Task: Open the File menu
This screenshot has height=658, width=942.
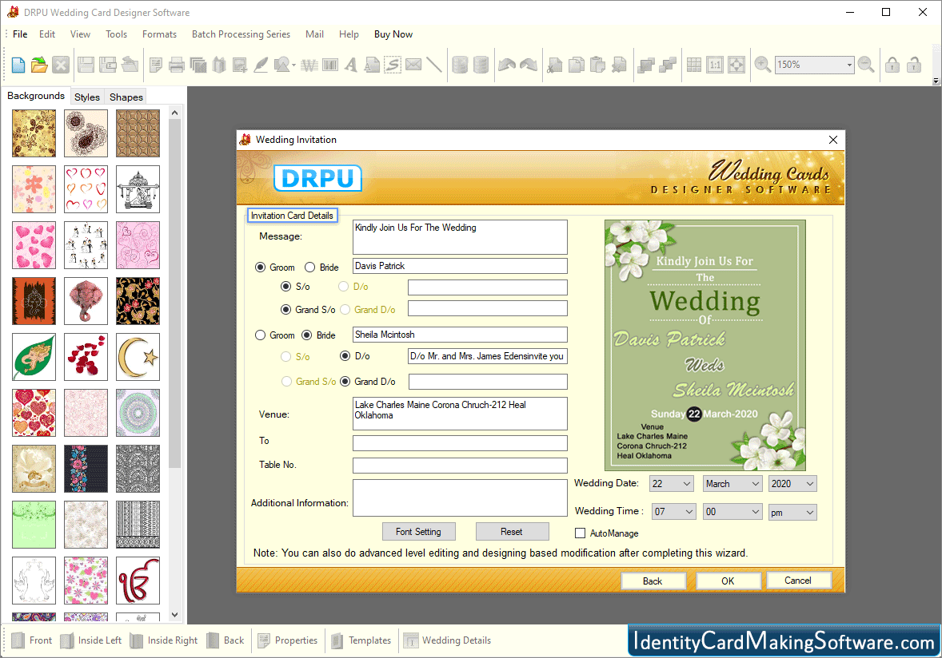Action: [x=20, y=34]
